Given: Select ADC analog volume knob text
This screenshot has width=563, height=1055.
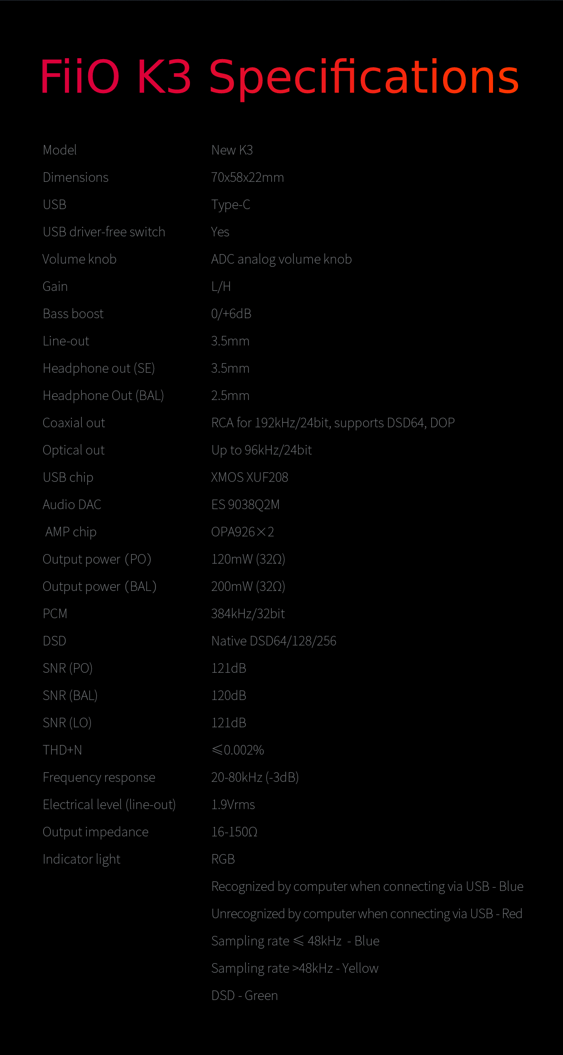Looking at the screenshot, I should click(281, 259).
